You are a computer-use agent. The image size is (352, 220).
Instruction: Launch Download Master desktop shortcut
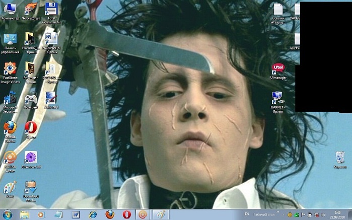coord(31,191)
